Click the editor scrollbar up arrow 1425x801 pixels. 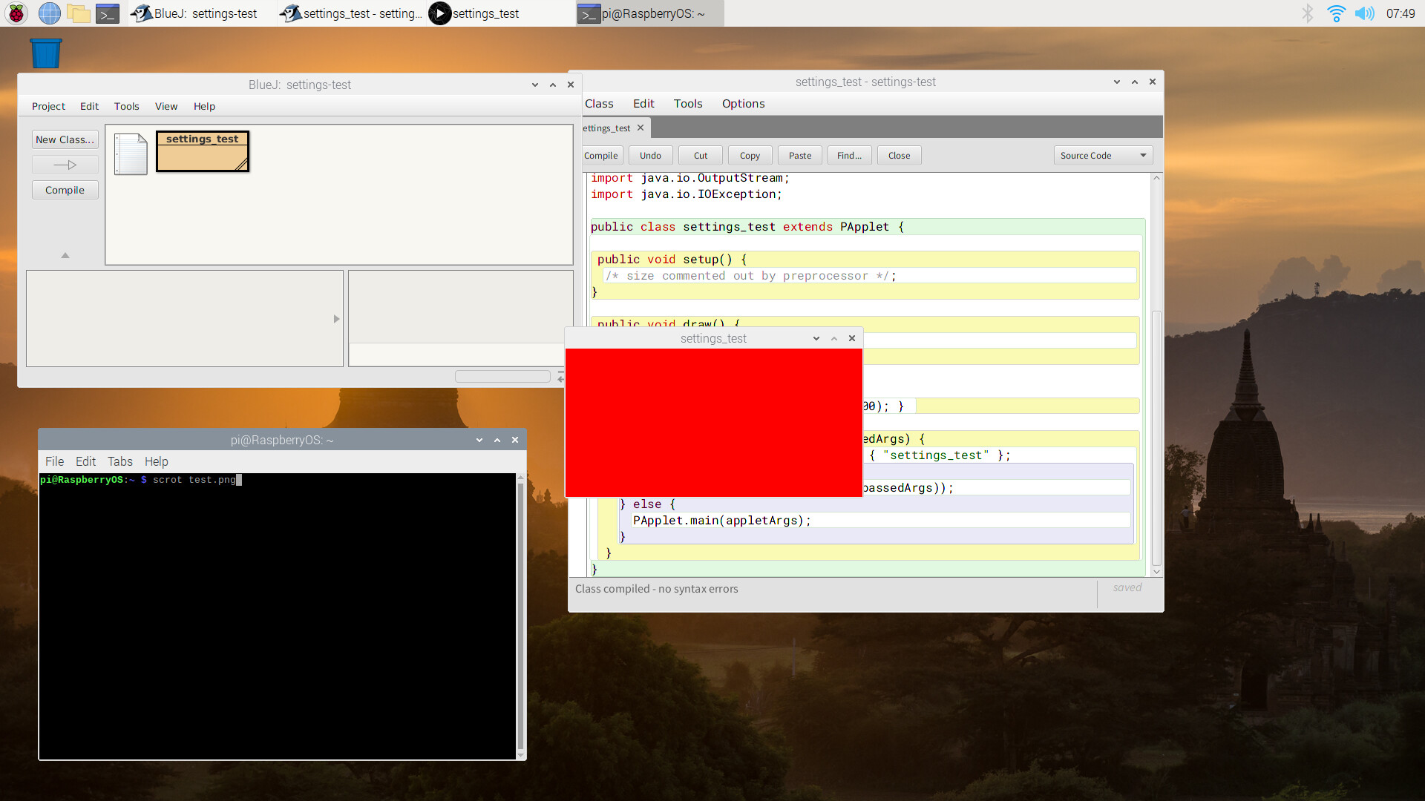pyautogui.click(x=1156, y=178)
